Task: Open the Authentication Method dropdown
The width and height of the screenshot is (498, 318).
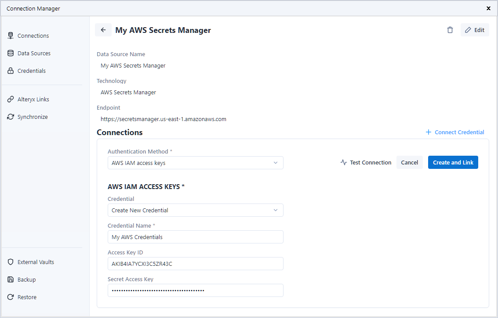Action: click(x=195, y=163)
